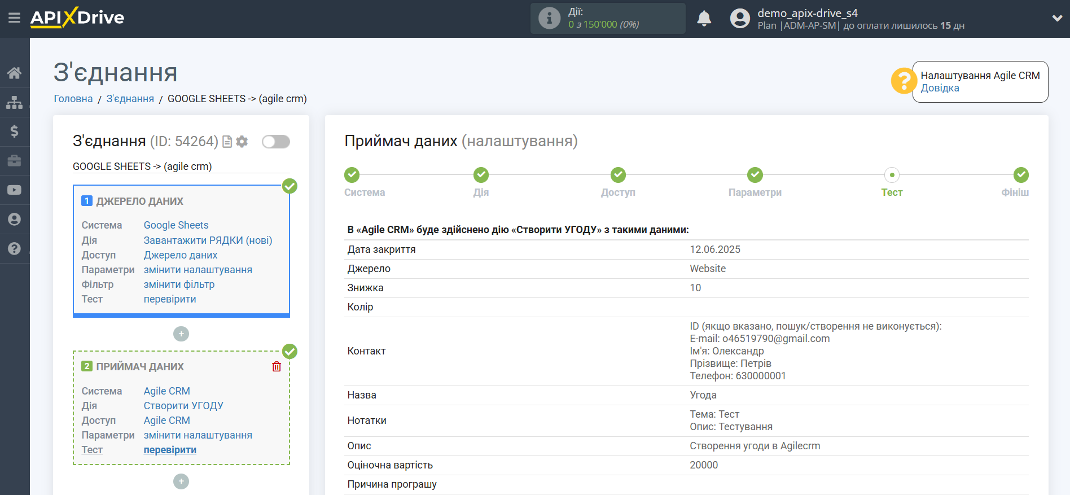Go to Система step in wizard
The image size is (1070, 495).
352,175
